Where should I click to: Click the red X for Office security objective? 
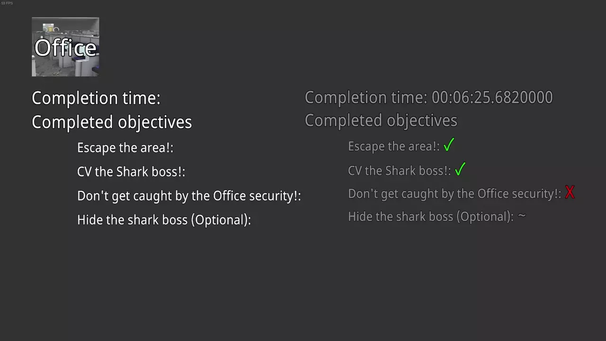pyautogui.click(x=570, y=193)
